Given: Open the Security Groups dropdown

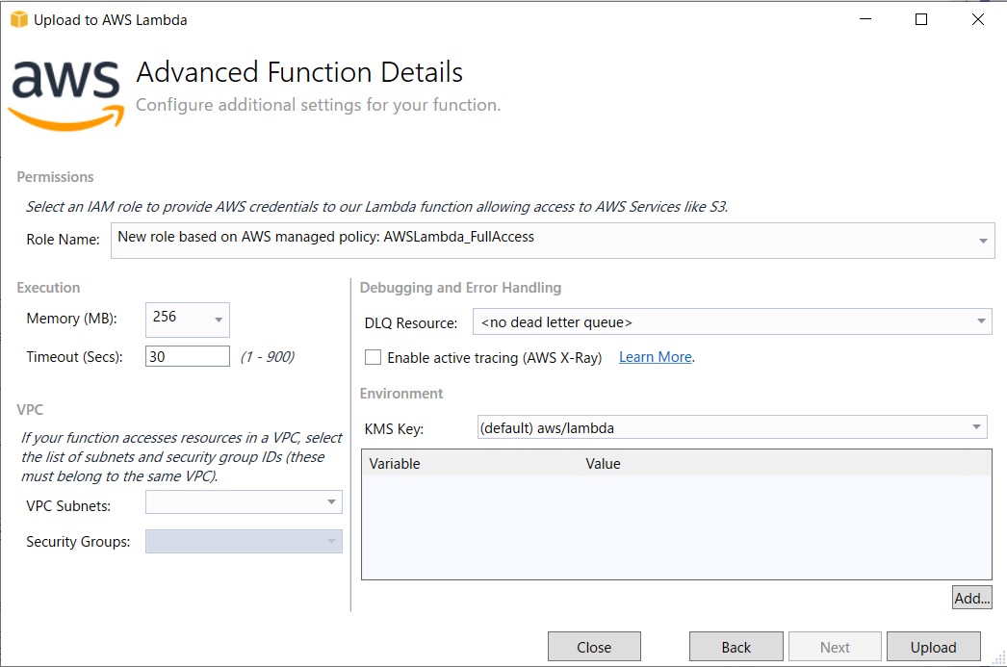Looking at the screenshot, I should coord(244,541).
